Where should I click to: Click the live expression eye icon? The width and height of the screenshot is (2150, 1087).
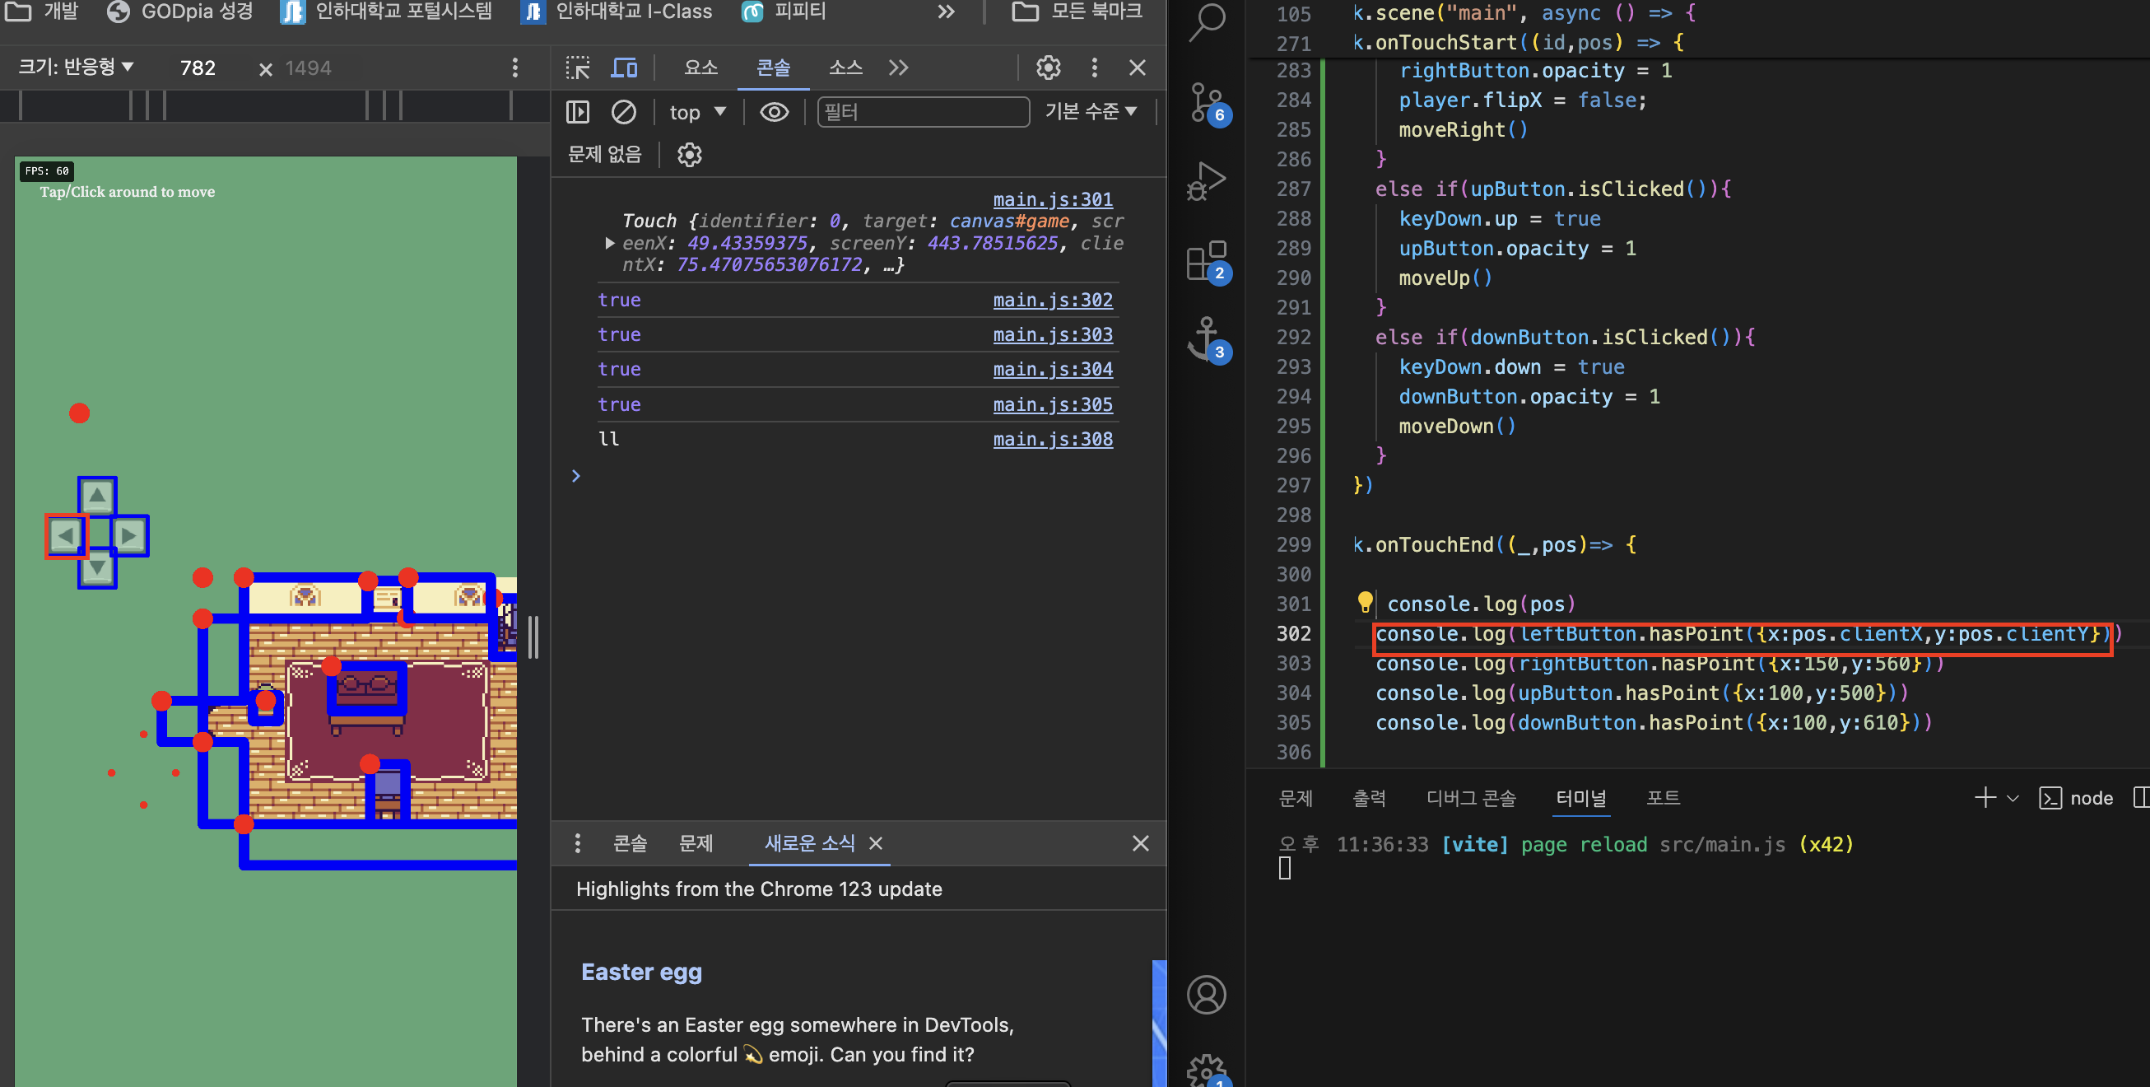pos(774,112)
